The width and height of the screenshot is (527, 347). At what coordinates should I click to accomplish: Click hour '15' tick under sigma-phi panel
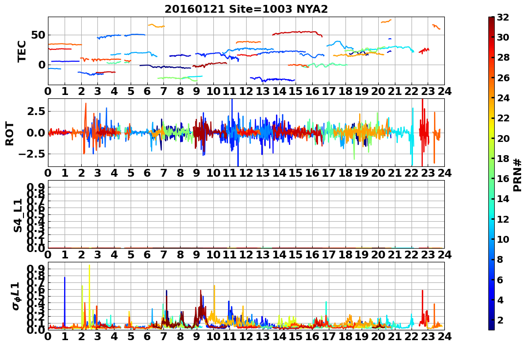(296, 336)
